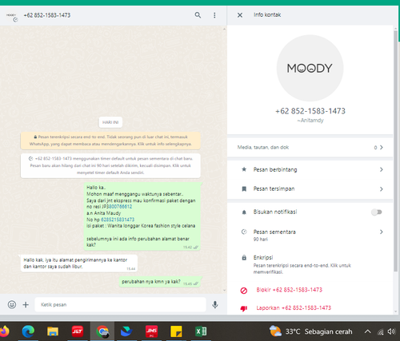Image resolution: width=400 pixels, height=341 pixels.
Task: Open the volume speaker tray icon
Action: 391,331
